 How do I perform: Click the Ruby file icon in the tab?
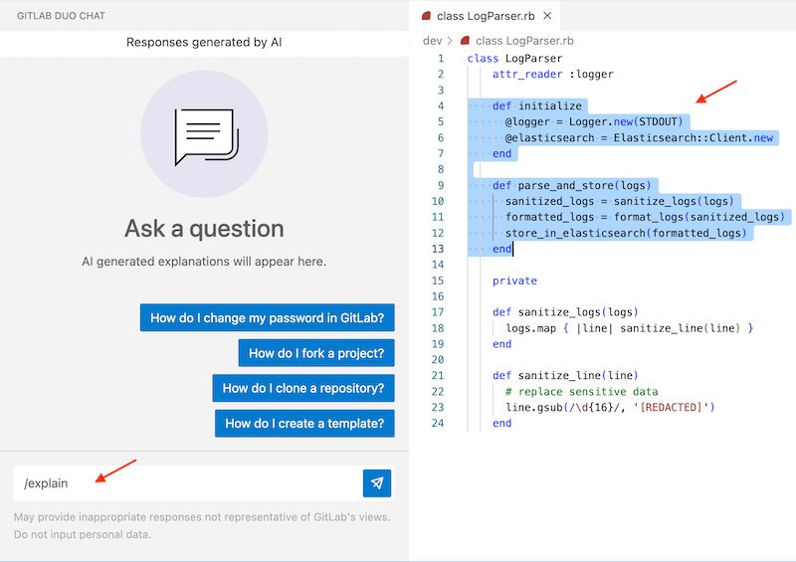click(x=426, y=16)
